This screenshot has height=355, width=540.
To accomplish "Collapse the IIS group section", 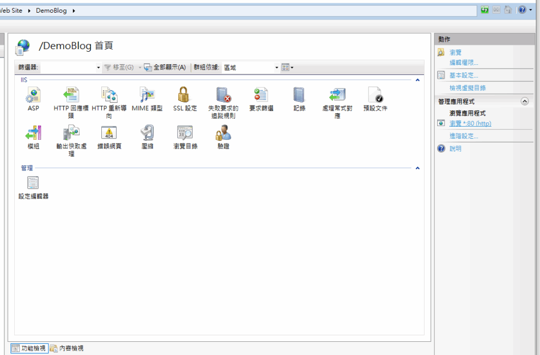I will (x=418, y=80).
